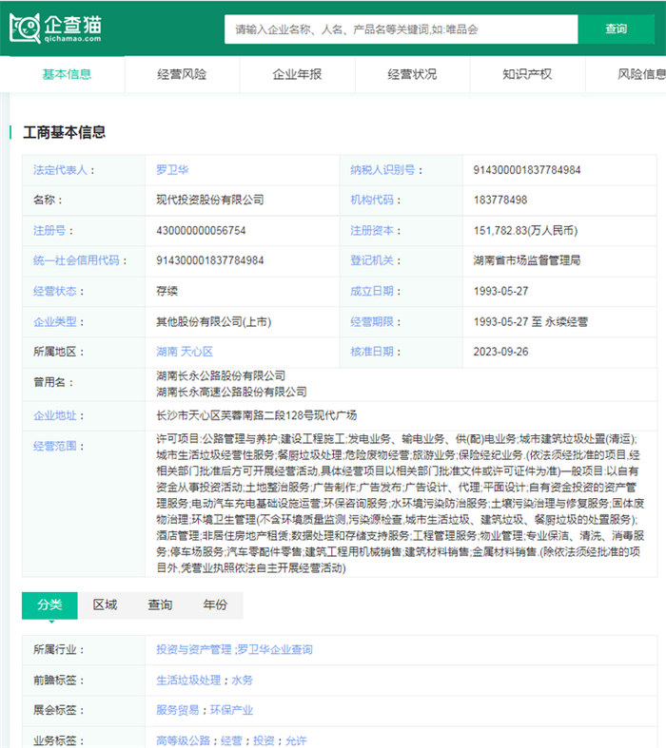Image resolution: width=666 pixels, height=748 pixels.
Task: Click the 服务贸易 exhibition tag link
Action: (180, 710)
